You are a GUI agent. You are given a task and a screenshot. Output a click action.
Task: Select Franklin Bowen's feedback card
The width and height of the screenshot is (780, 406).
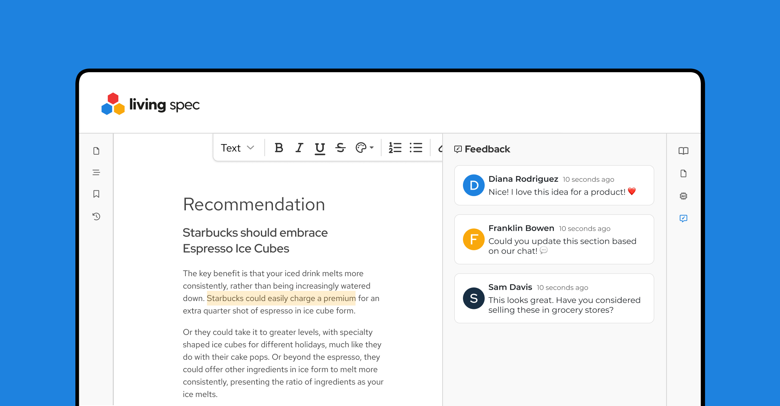pos(554,239)
